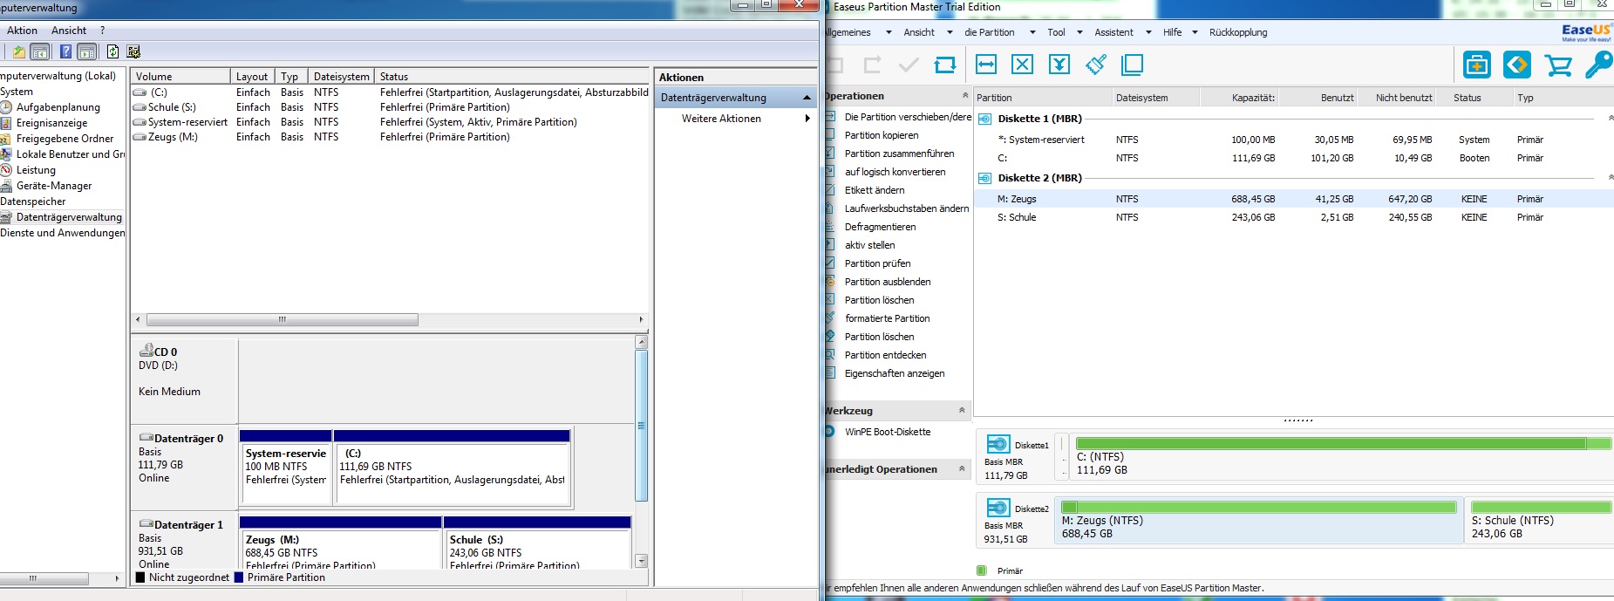Open the backup diamond icon in EaseUS
This screenshot has width=1614, height=601.
[x=1517, y=65]
